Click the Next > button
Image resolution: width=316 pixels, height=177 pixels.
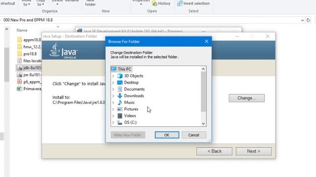(253, 151)
